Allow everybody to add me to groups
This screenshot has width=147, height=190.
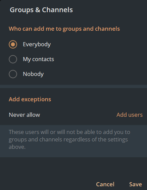[x=13, y=44]
